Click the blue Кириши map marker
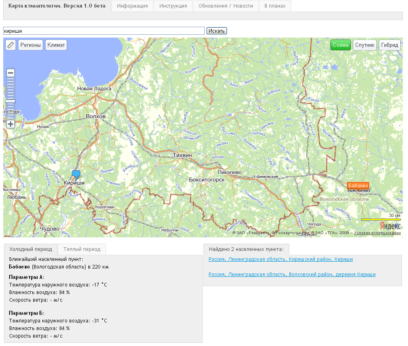This screenshot has width=408, height=346. (76, 175)
